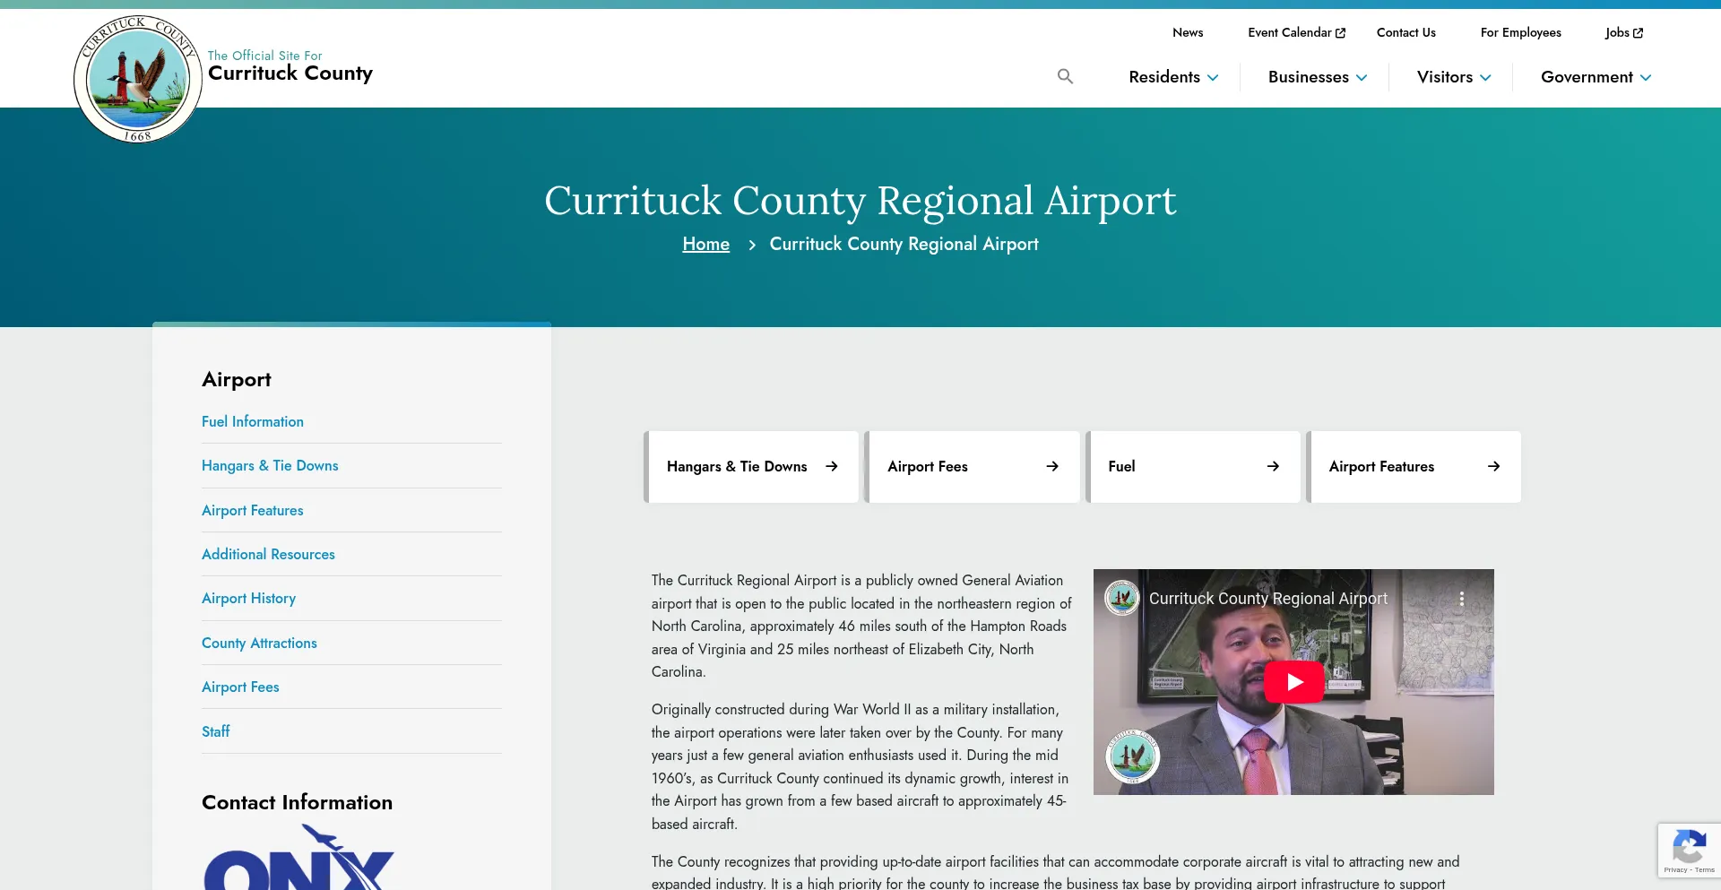This screenshot has width=1721, height=890.
Task: Expand the Government menu chevron
Action: tap(1646, 78)
